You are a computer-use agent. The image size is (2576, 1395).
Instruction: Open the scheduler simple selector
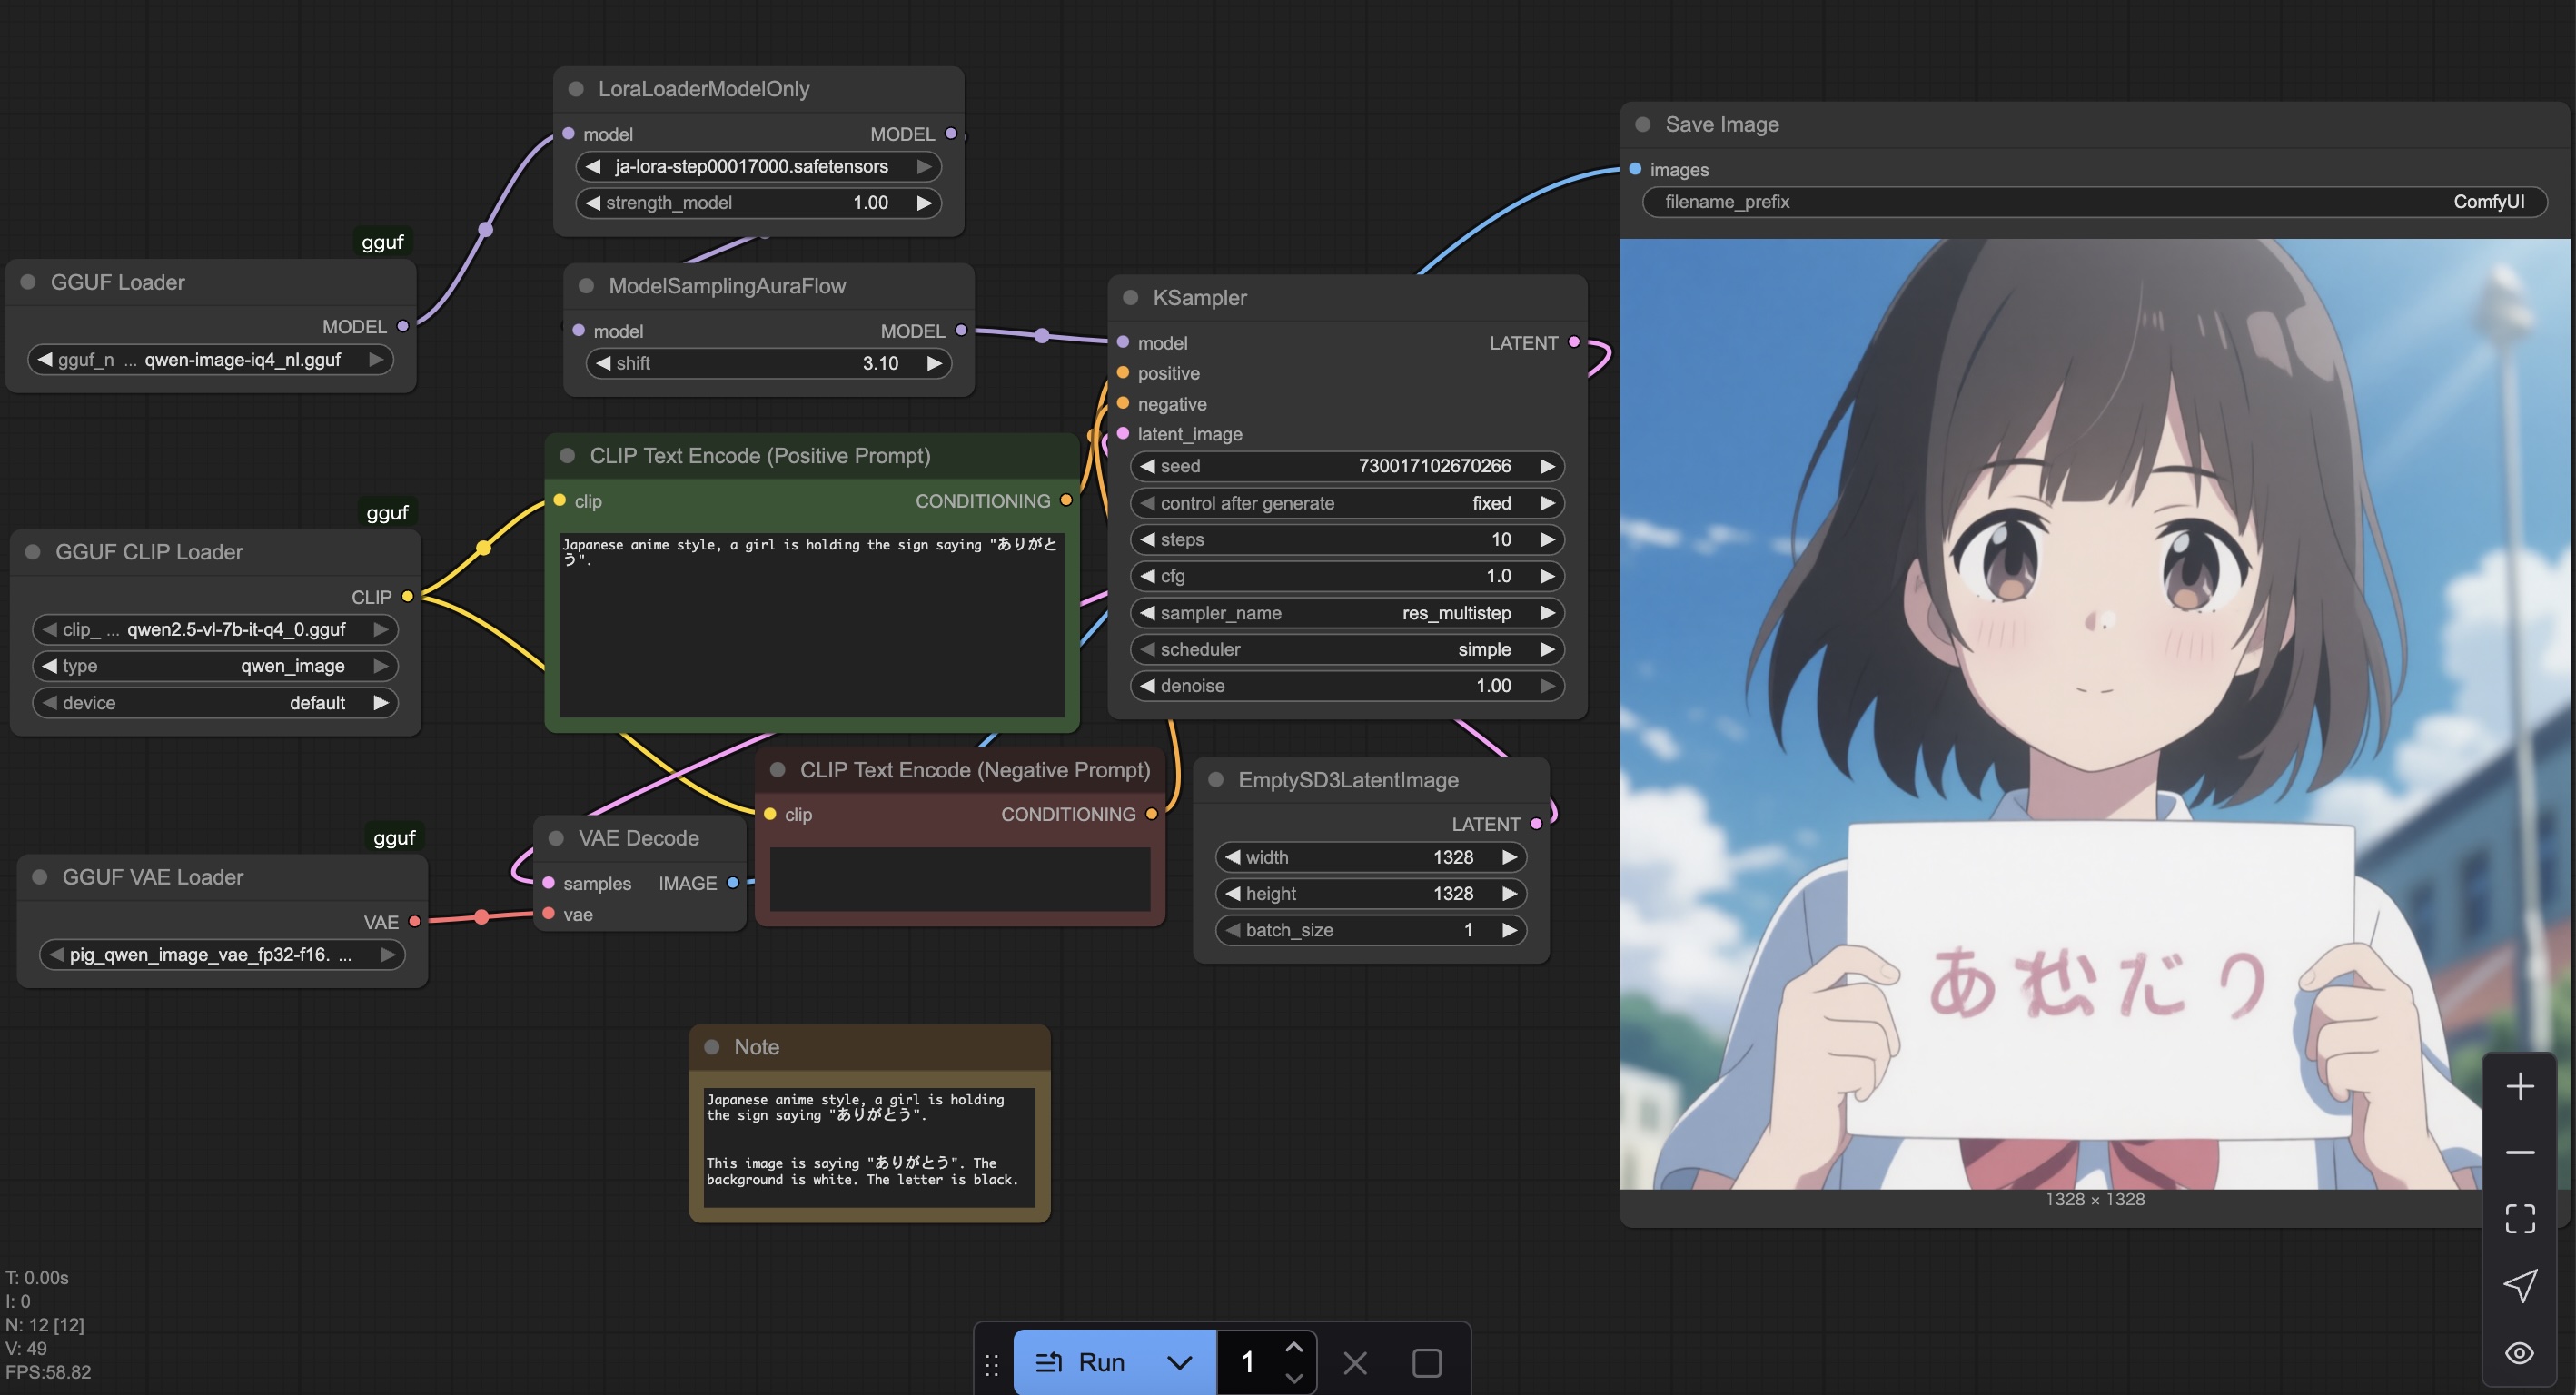point(1346,650)
